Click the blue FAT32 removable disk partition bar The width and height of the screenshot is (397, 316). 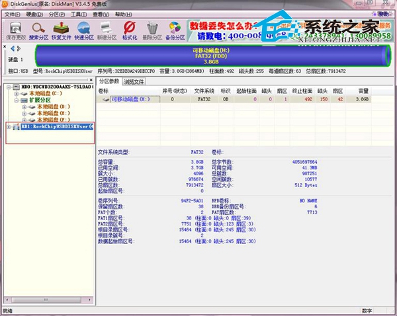(x=212, y=56)
